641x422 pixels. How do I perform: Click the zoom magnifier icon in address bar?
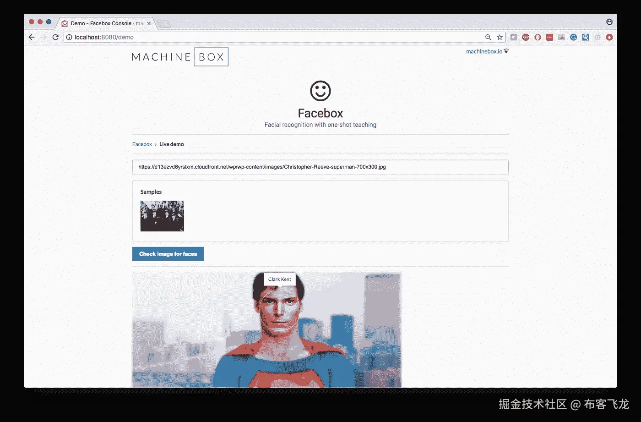[488, 37]
